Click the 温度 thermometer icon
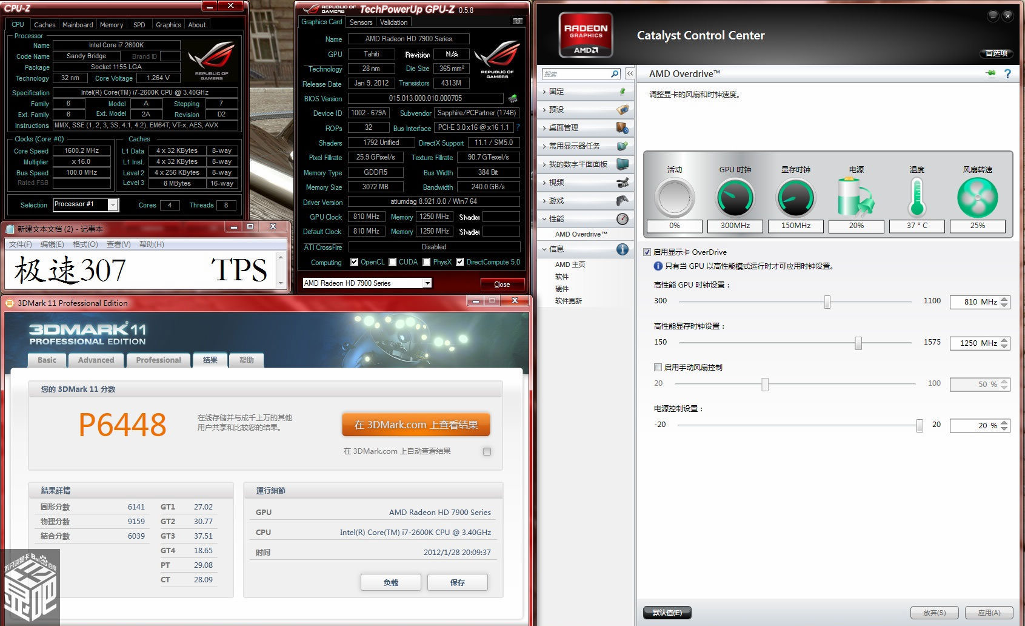This screenshot has width=1025, height=626. coord(916,197)
